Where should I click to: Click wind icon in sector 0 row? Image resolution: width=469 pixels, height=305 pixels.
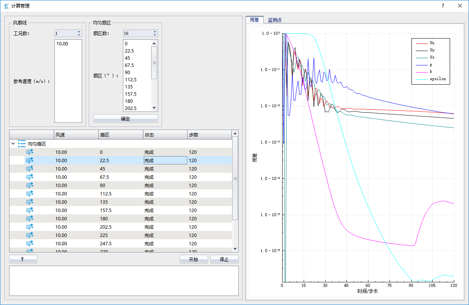(30, 152)
